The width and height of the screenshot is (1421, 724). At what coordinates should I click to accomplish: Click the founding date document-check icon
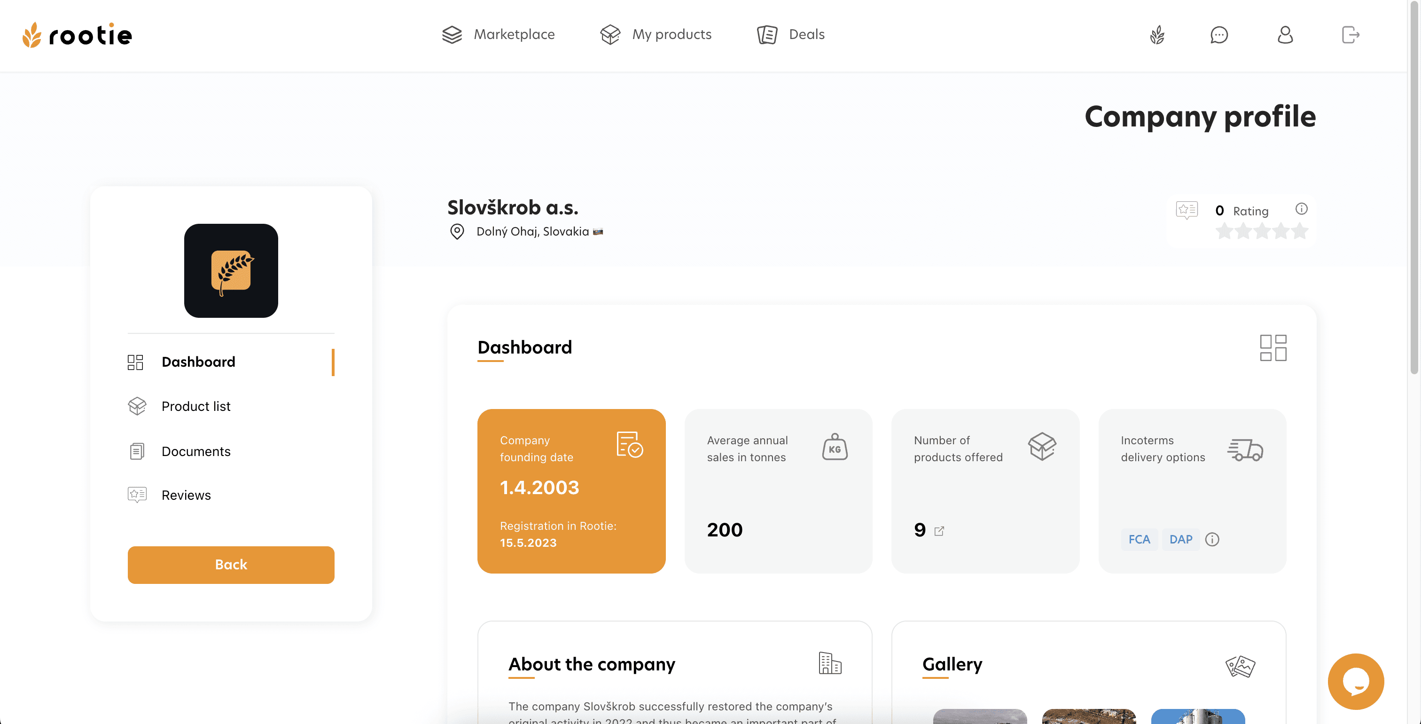tap(630, 445)
